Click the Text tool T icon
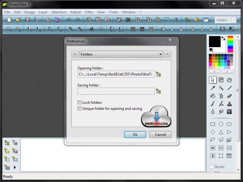 pos(176,20)
